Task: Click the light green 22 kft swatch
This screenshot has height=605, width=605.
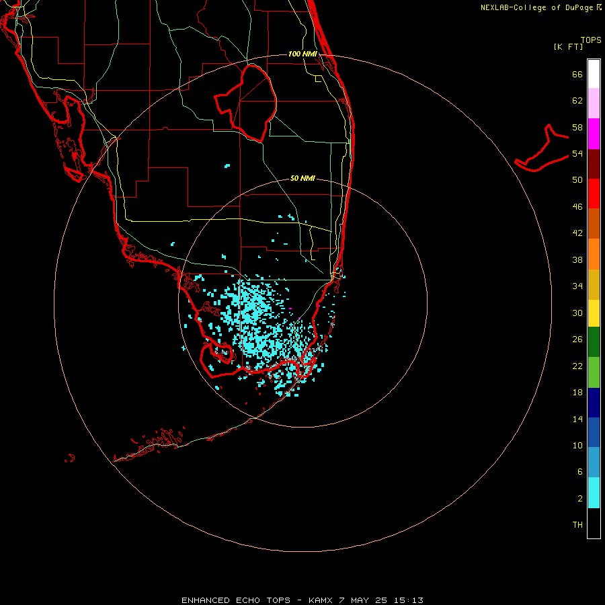Action: (x=594, y=372)
